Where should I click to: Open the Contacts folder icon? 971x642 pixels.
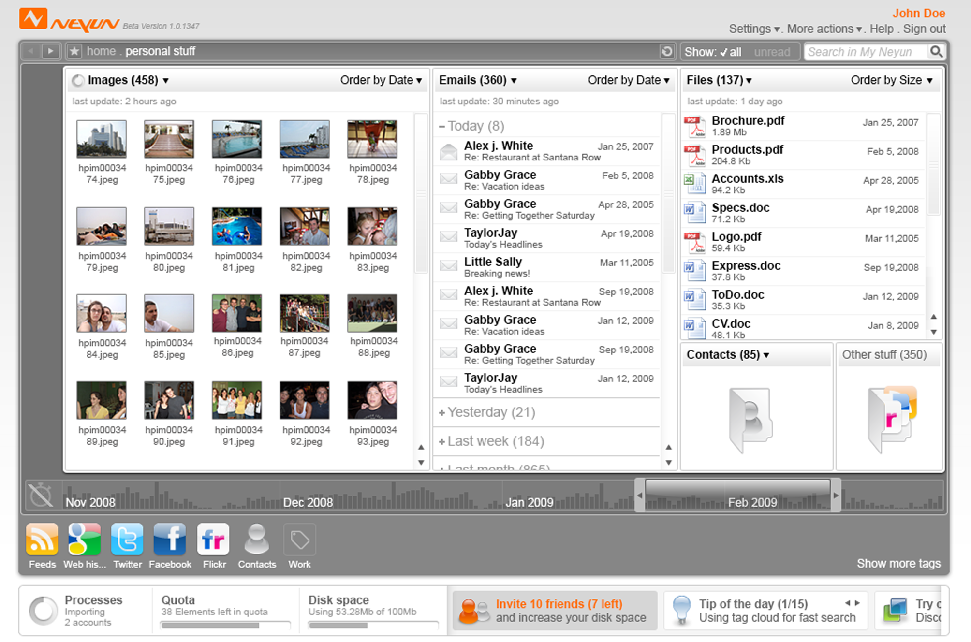click(750, 419)
